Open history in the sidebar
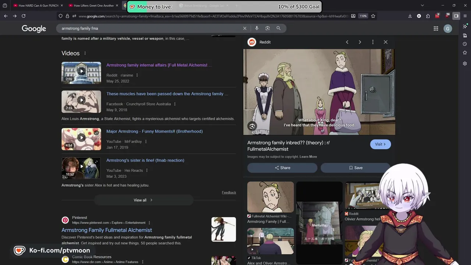 coord(465,44)
